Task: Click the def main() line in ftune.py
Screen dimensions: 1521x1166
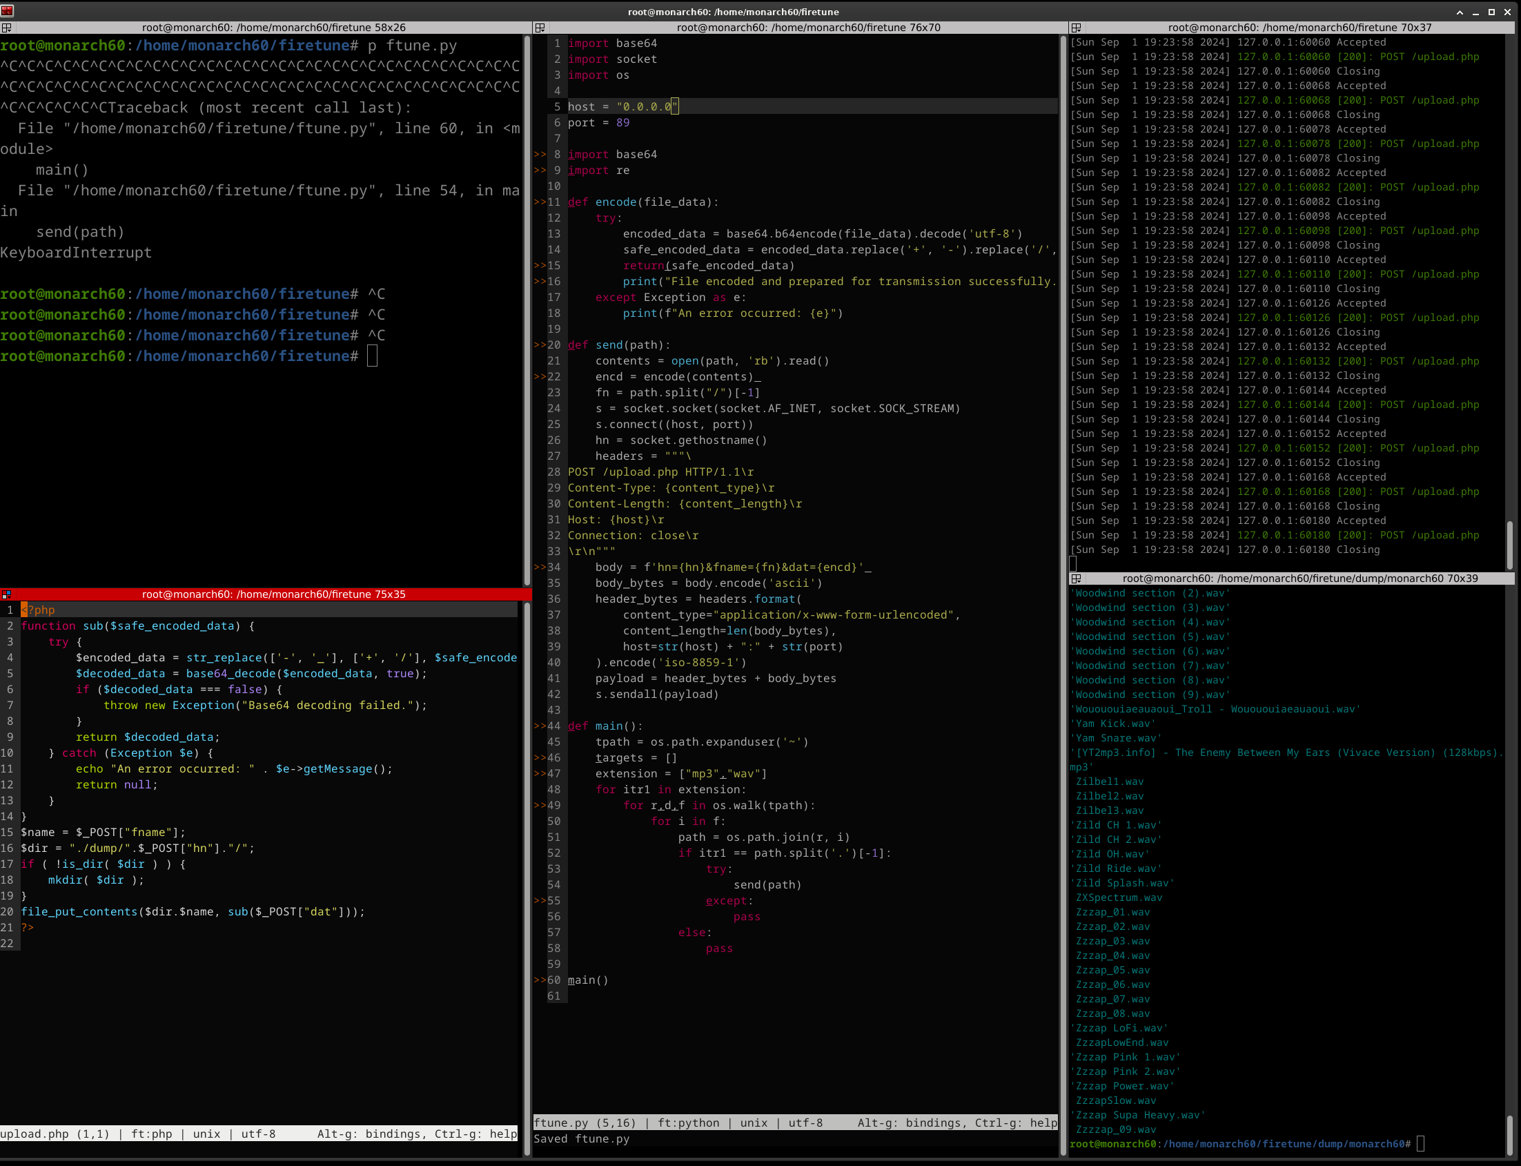Action: click(x=605, y=726)
